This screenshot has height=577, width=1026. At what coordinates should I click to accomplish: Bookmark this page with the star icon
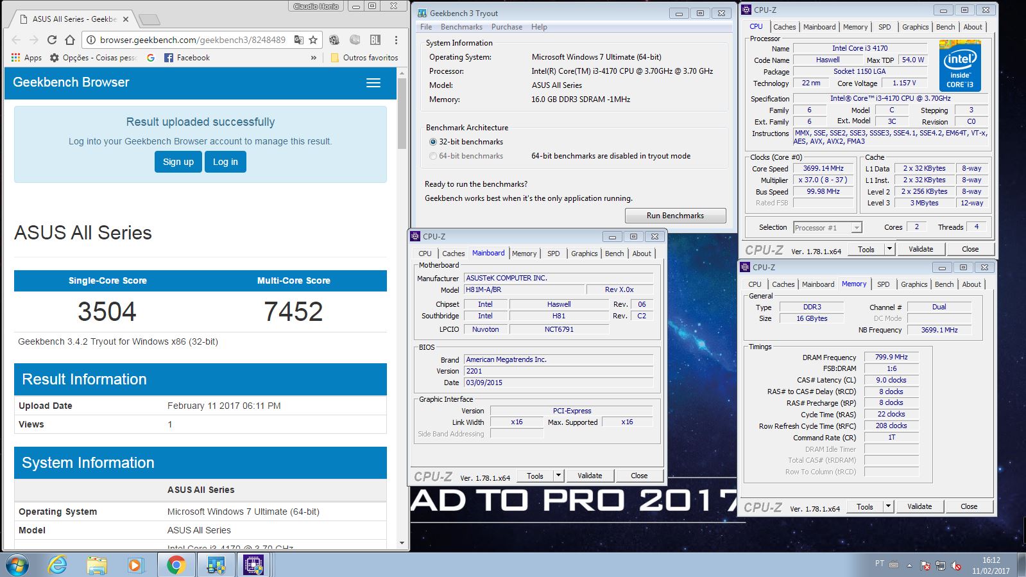point(313,40)
